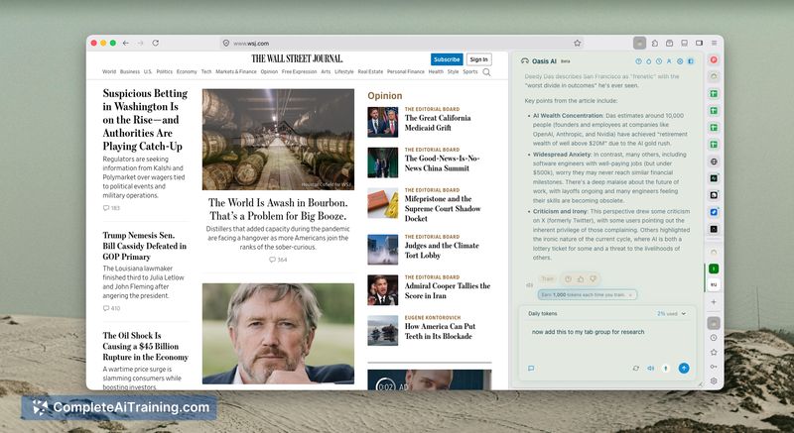
Task: Click the droplet icon in the Oasis AI header
Action: [649, 61]
